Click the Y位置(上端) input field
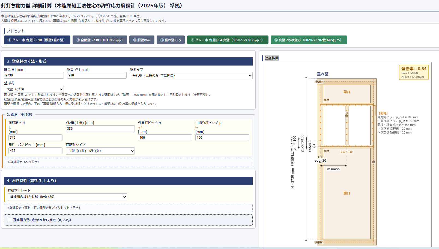 [x=100, y=129]
